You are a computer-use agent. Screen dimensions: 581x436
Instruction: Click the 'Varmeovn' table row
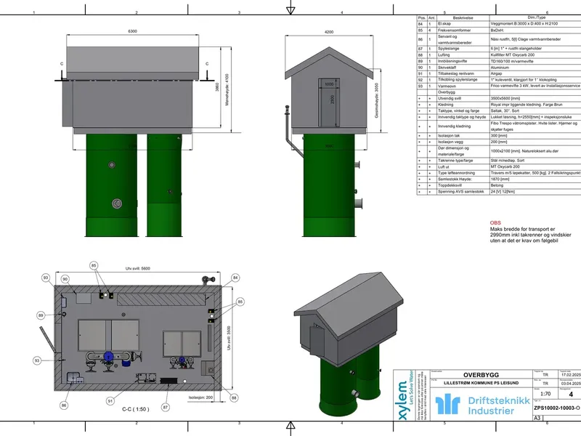[x=499, y=86]
